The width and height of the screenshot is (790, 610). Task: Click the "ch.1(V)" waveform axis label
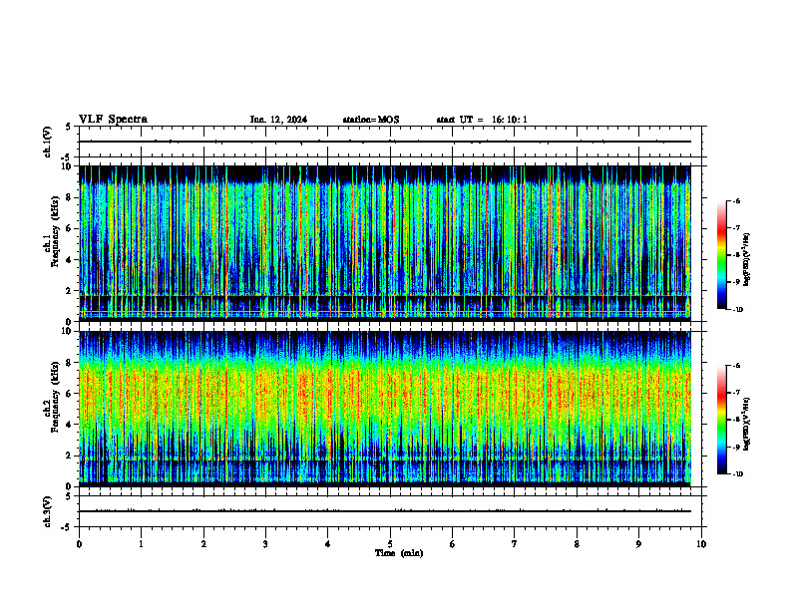pyautogui.click(x=47, y=142)
